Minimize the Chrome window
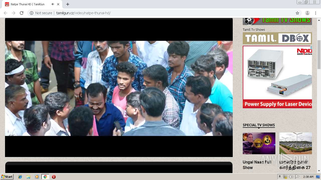This screenshot has width=321, height=180. tap(300, 2)
